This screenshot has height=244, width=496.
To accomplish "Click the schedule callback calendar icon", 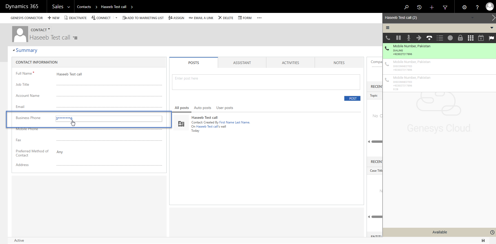I will pos(481,38).
